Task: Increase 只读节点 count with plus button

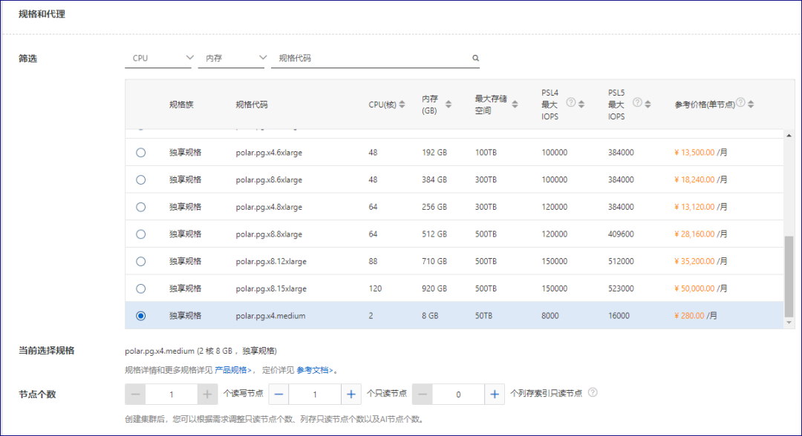Action: [351, 394]
